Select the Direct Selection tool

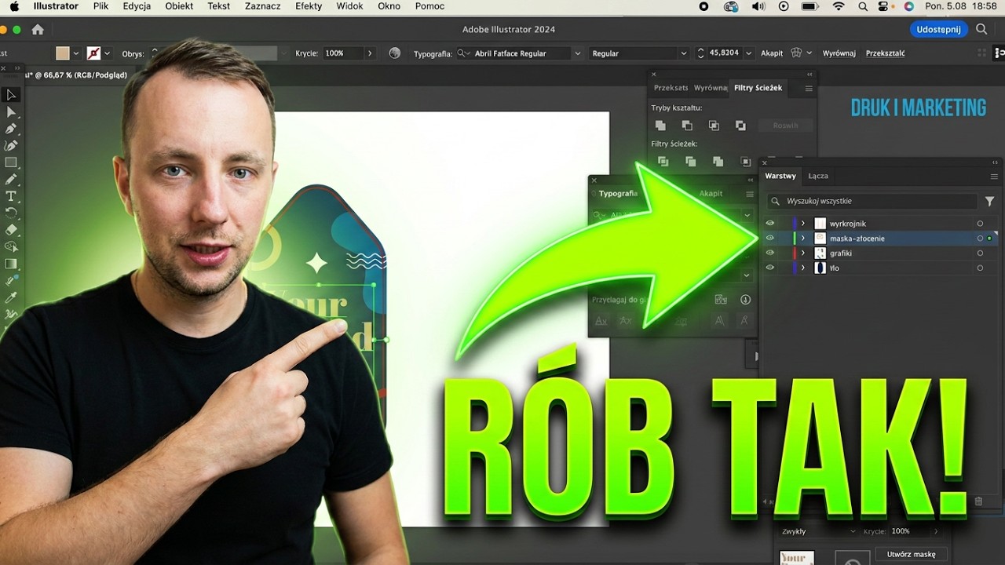(x=11, y=112)
